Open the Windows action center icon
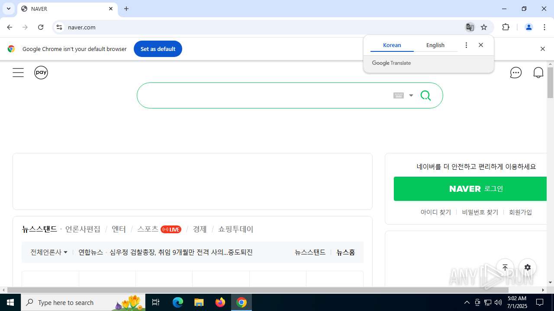 pos(540,302)
